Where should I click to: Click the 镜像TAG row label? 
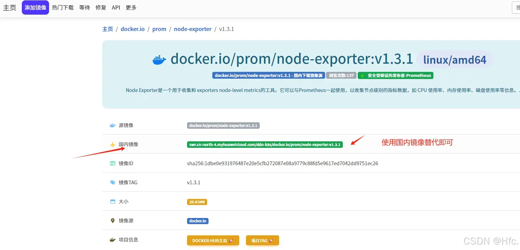click(128, 183)
